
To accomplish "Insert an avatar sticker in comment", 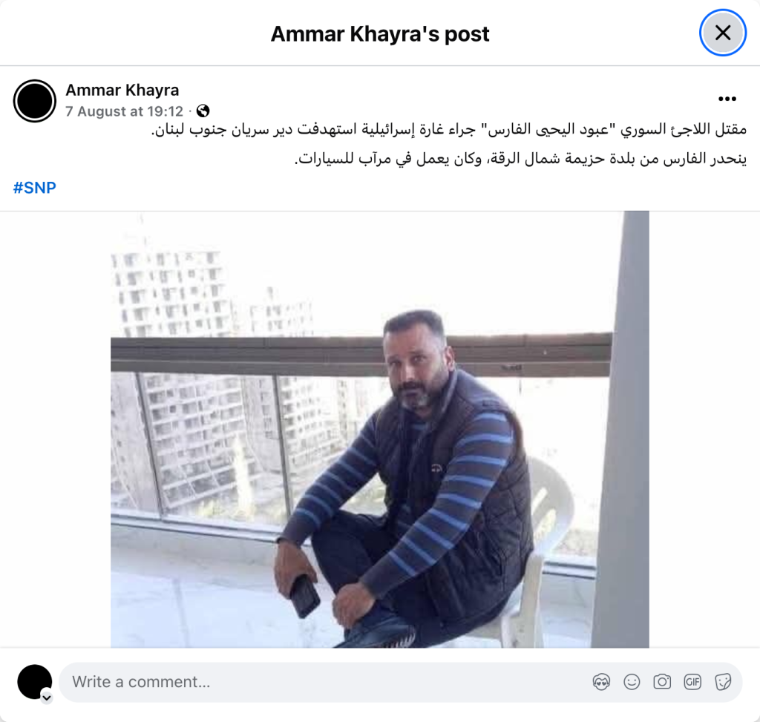I will click(x=601, y=682).
